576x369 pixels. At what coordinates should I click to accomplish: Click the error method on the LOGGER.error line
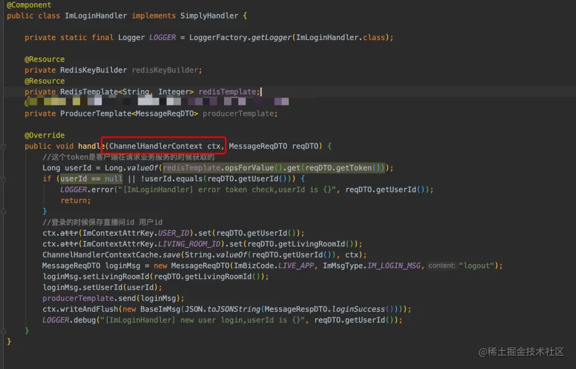(102, 189)
